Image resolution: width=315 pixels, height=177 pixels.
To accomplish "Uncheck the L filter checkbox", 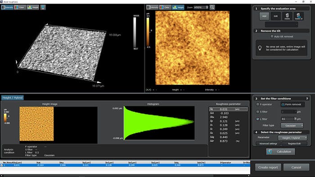I will pyautogui.click(x=258, y=119).
